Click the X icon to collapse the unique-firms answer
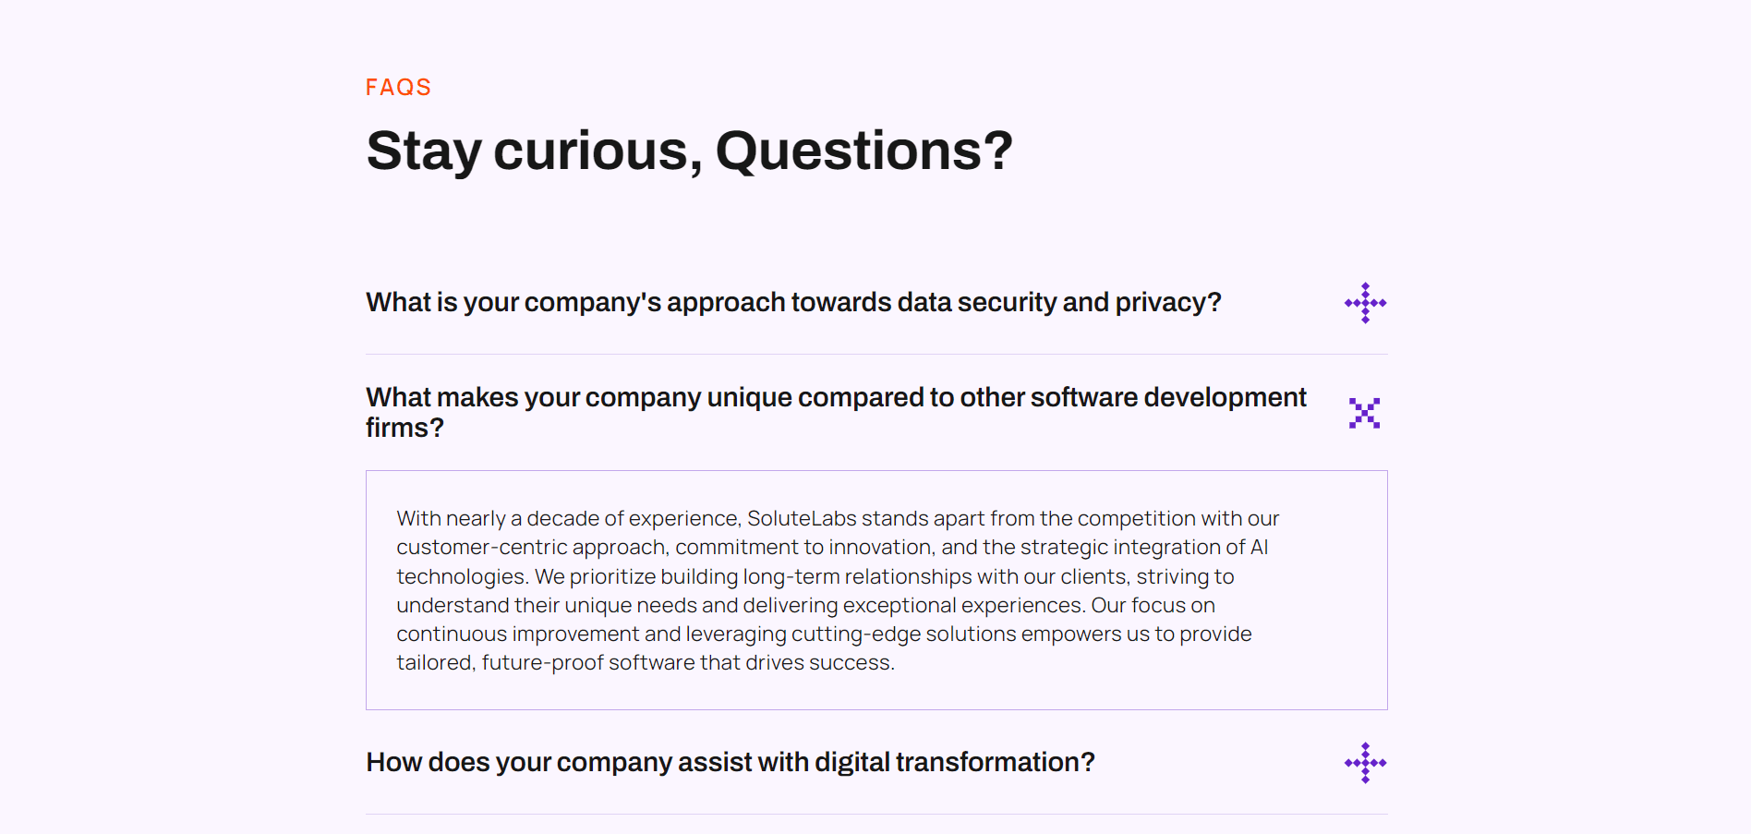The image size is (1751, 834). (1364, 413)
